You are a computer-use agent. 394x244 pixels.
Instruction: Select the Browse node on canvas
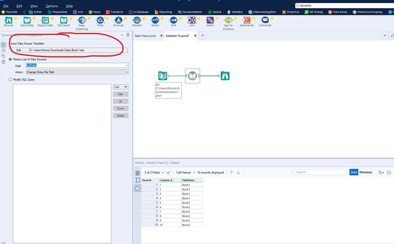225,75
